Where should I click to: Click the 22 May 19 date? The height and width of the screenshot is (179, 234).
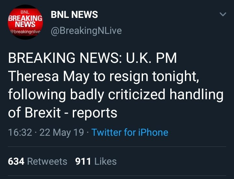61,132
